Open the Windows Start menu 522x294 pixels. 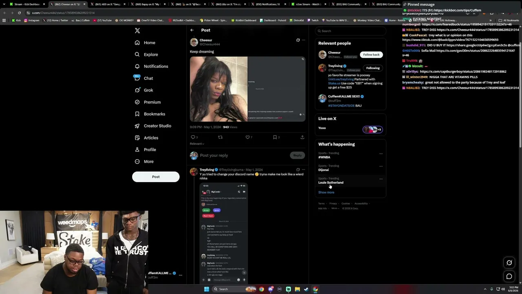click(x=206, y=289)
